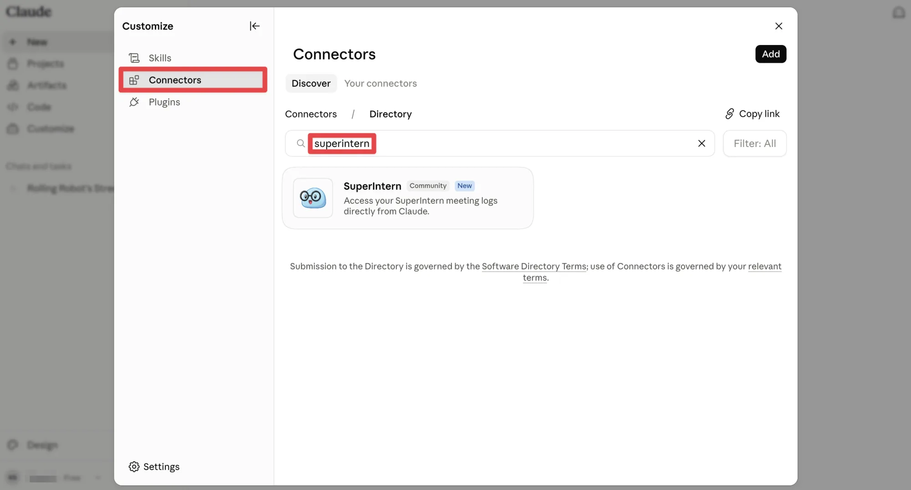This screenshot has width=911, height=490.
Task: Go to Connectors breadcrumb
Action: pos(311,114)
